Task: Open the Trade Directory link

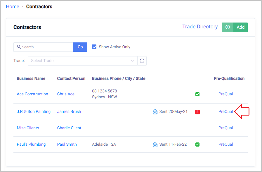Action: (x=200, y=27)
